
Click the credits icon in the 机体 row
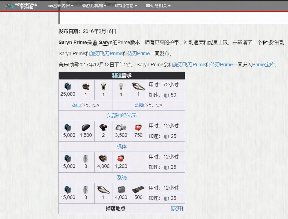pos(68,159)
